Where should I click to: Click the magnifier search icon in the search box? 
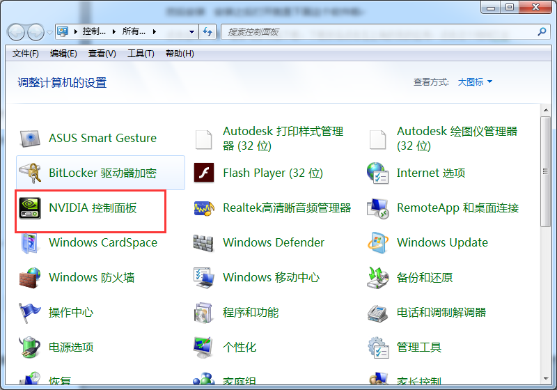[x=542, y=31]
